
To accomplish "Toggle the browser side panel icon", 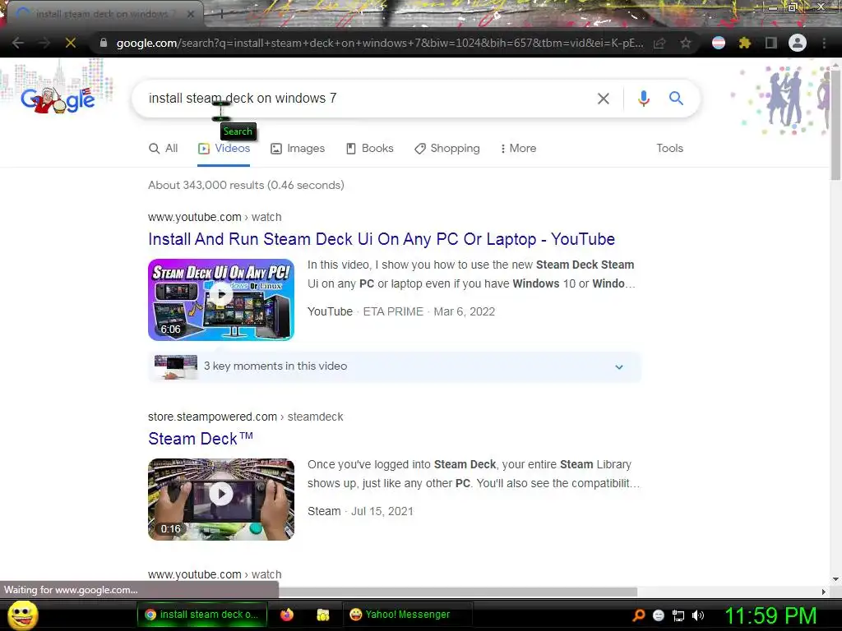I will tap(771, 43).
